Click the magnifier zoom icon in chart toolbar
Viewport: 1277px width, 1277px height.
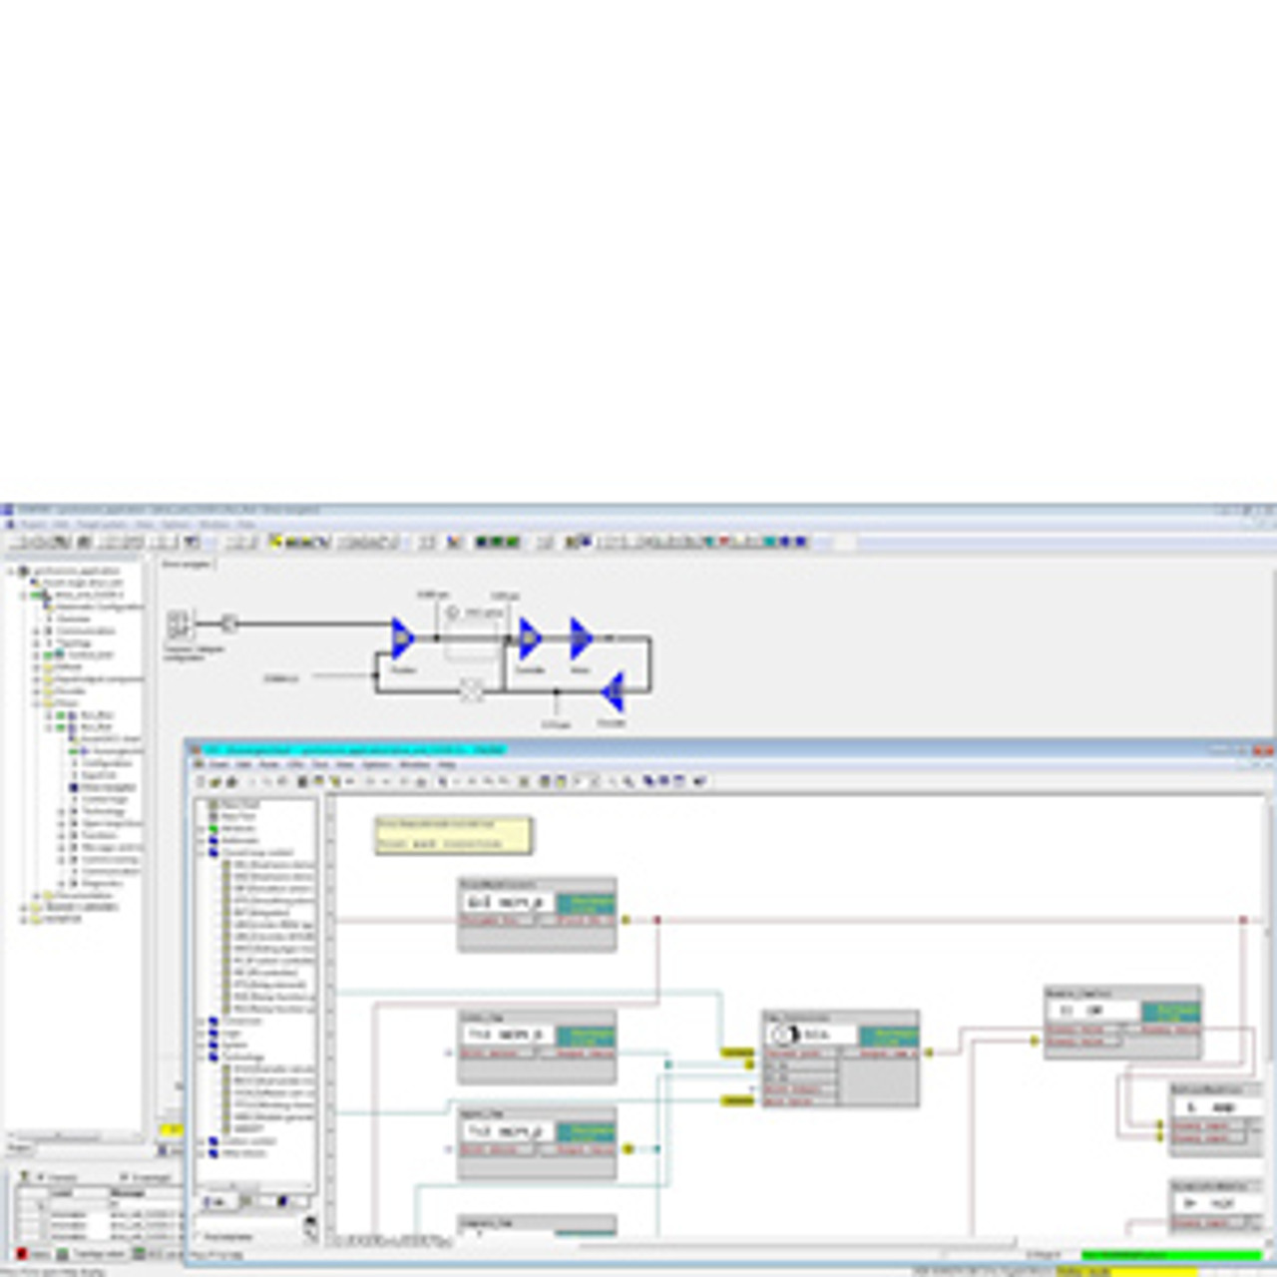(x=629, y=781)
